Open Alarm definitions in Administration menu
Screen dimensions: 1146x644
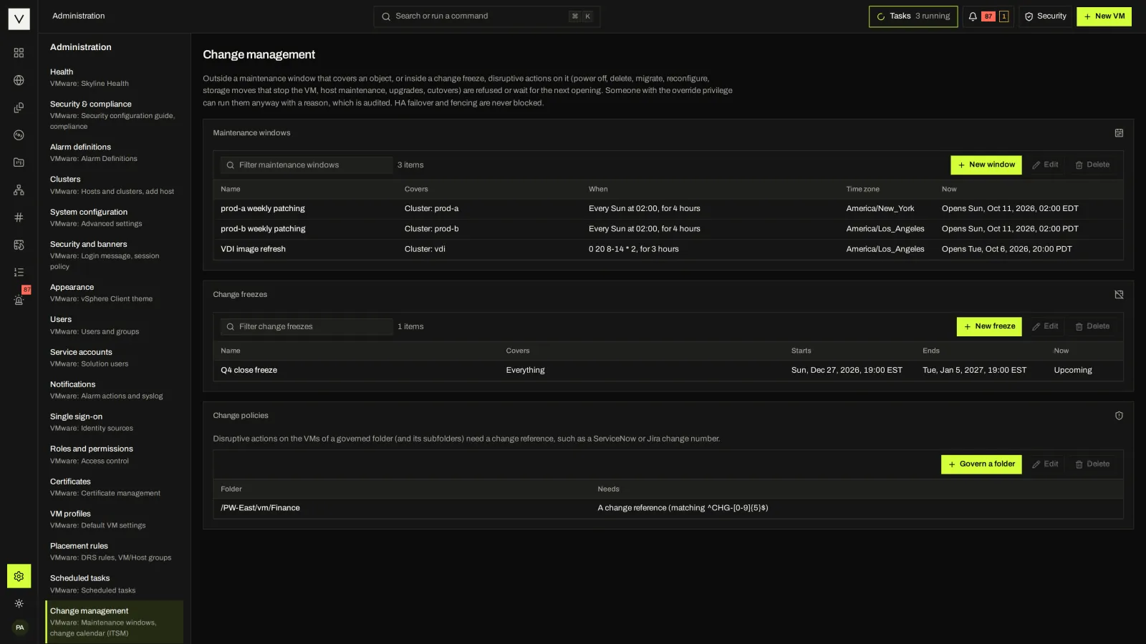[114, 152]
